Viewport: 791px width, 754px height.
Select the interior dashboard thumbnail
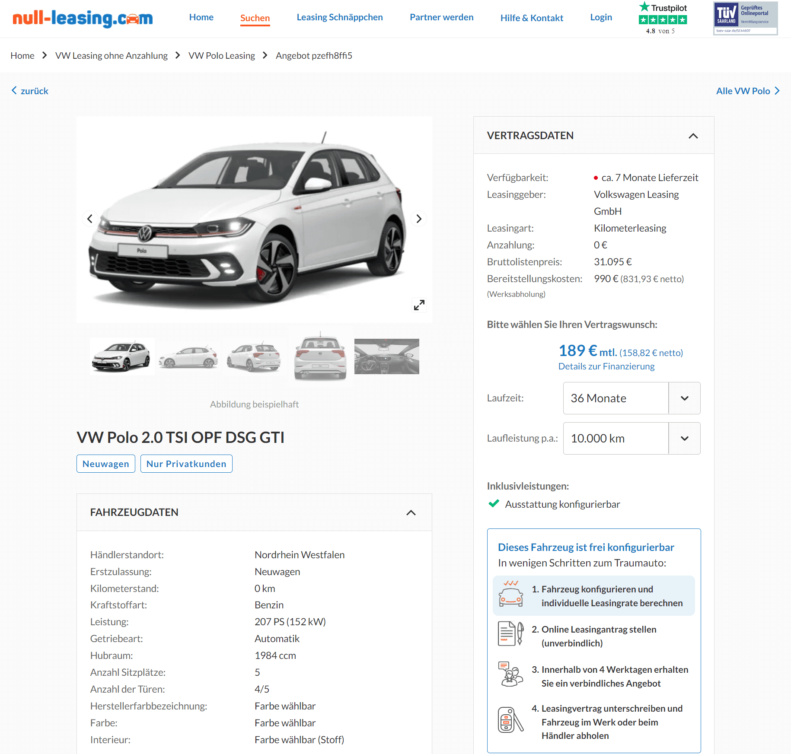tap(387, 356)
